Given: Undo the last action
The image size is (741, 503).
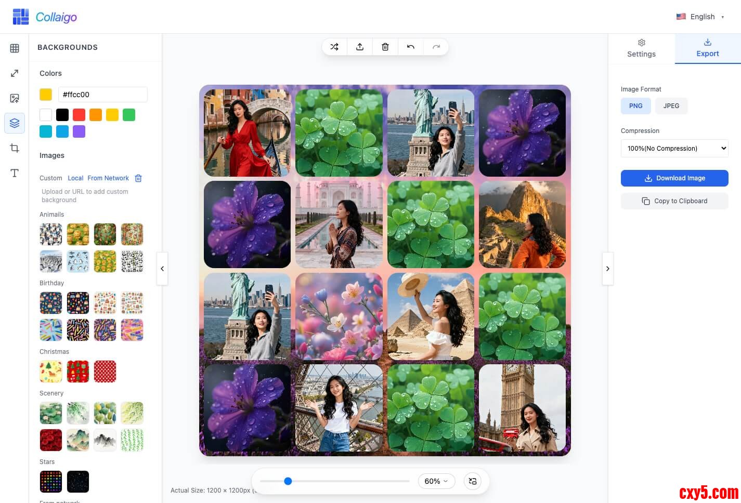Looking at the screenshot, I should pyautogui.click(x=411, y=47).
